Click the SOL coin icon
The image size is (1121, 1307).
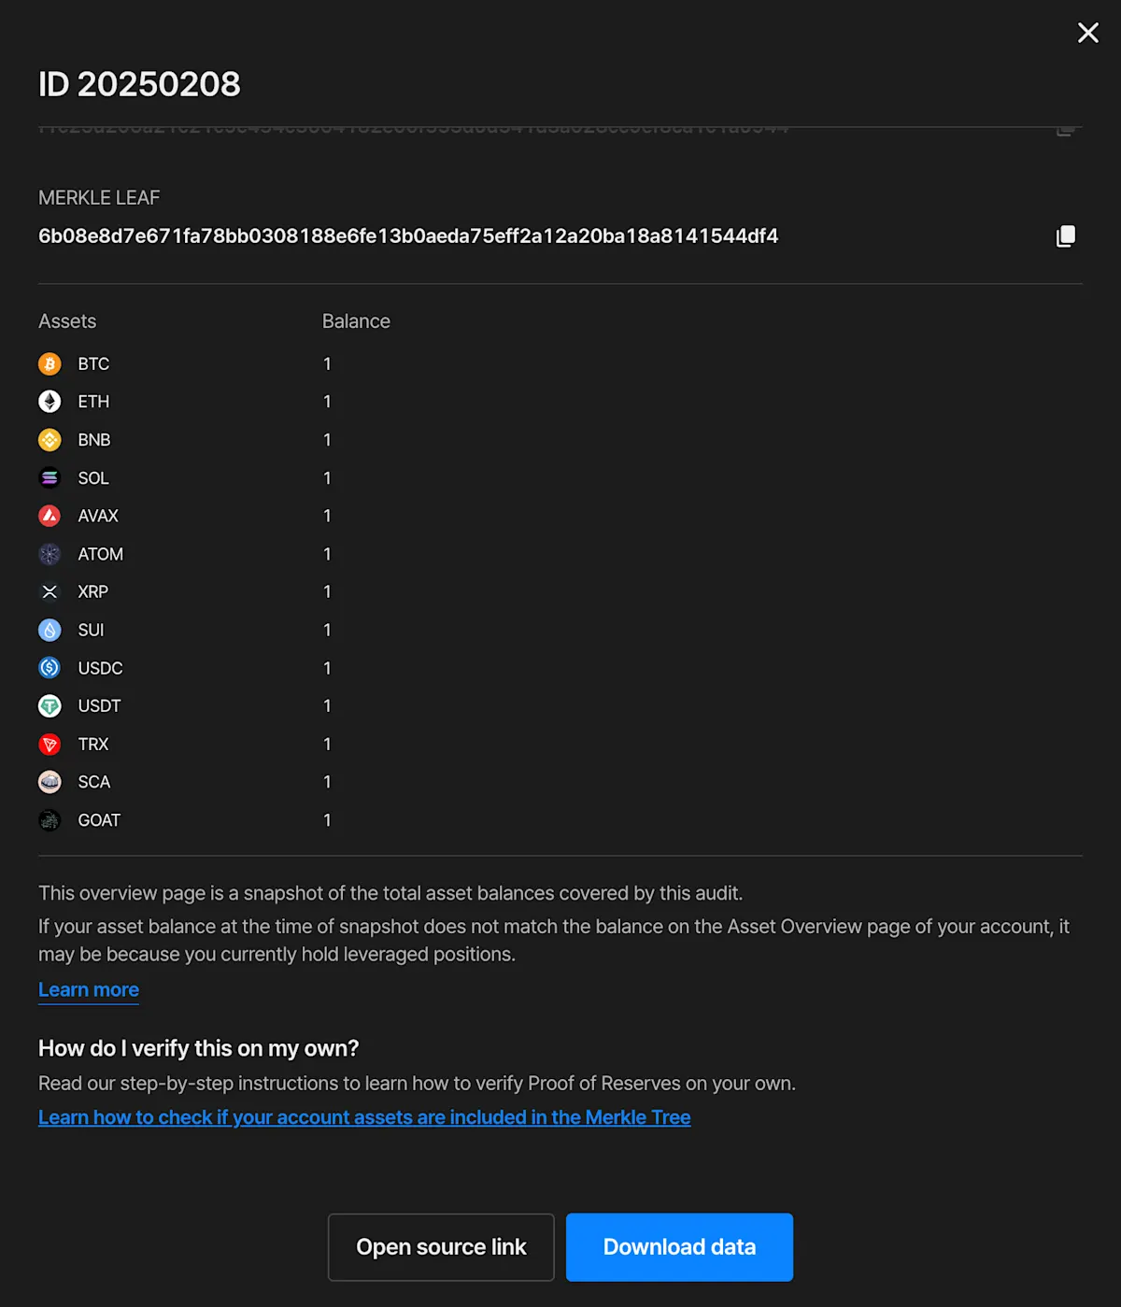click(50, 478)
